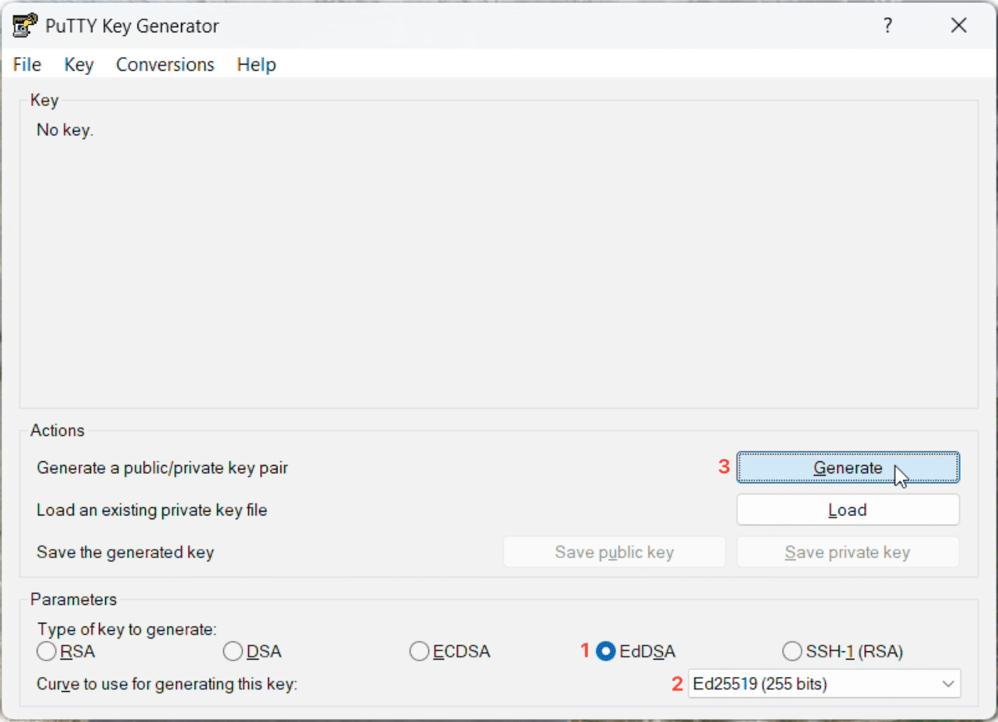Click 'Load an existing private key file' label
998x722 pixels.
click(152, 510)
